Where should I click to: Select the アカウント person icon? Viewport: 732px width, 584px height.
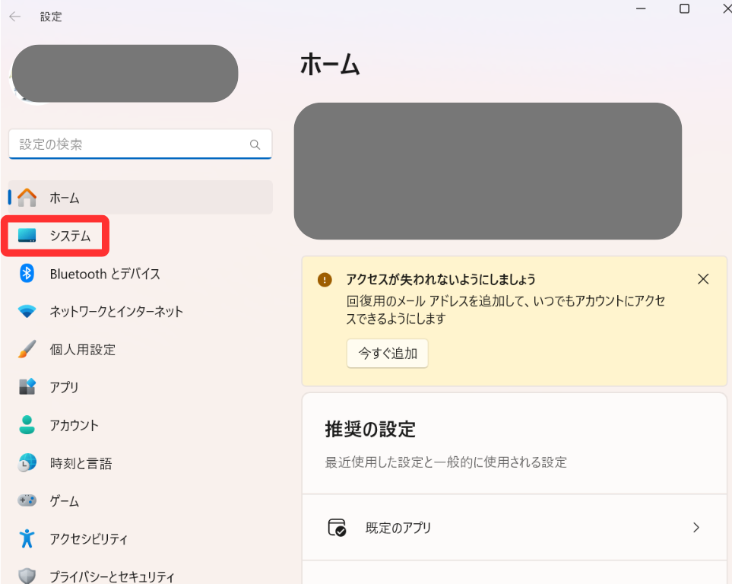27,424
